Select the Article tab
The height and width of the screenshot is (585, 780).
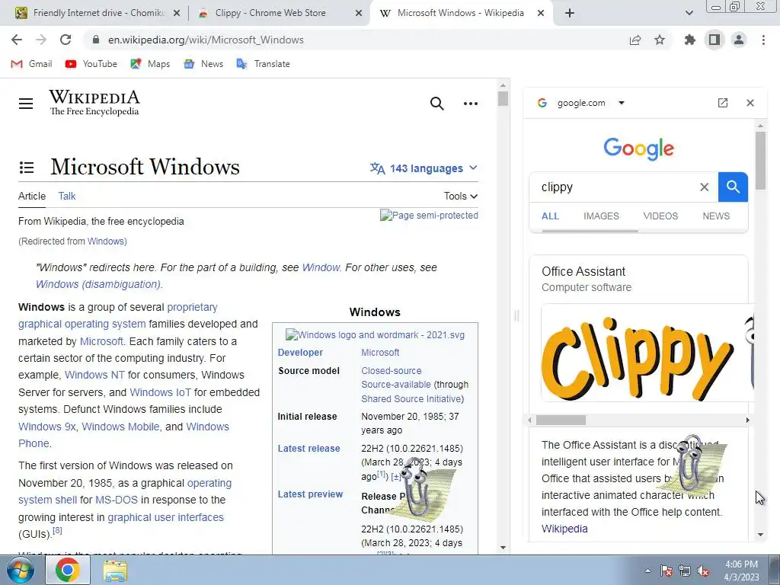click(x=32, y=196)
